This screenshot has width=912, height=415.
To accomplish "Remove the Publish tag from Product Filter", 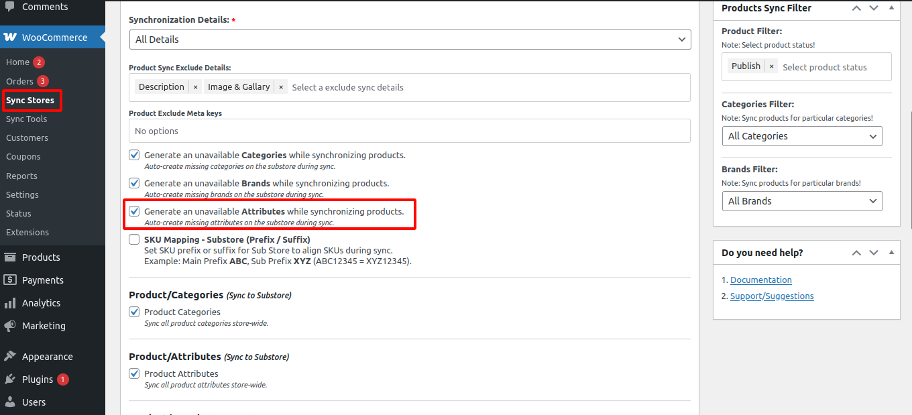I will point(771,66).
